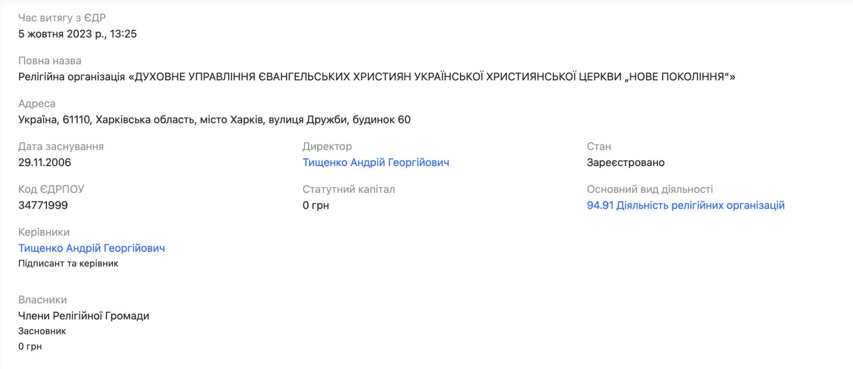853x369 pixels.
Task: Open the 94.91 Діяльність релігійних організацій link
Action: click(x=686, y=206)
